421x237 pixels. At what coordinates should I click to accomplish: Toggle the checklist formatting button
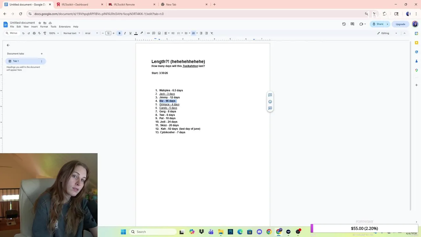pos(179,33)
